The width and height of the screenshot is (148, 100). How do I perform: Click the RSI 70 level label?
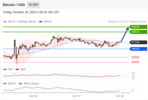click(x=133, y=73)
